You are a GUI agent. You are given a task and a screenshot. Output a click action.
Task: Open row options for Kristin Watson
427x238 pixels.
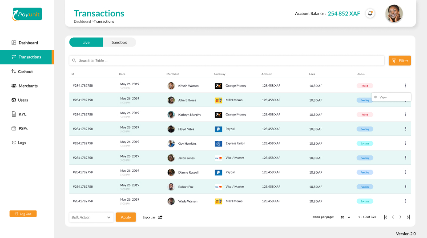(x=405, y=86)
